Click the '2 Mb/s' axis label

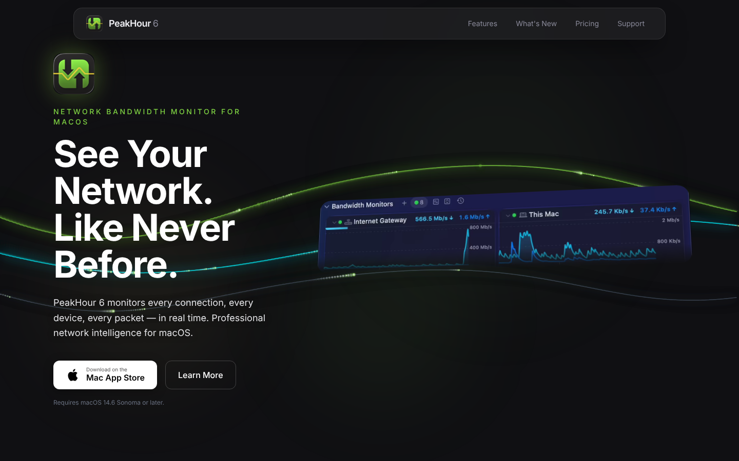pyautogui.click(x=671, y=220)
